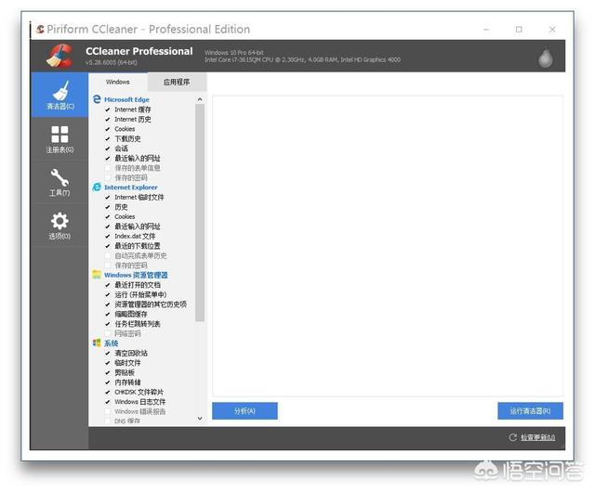Open the Registry section with grid icon
Viewport: 595px width, 492px height.
(59, 139)
